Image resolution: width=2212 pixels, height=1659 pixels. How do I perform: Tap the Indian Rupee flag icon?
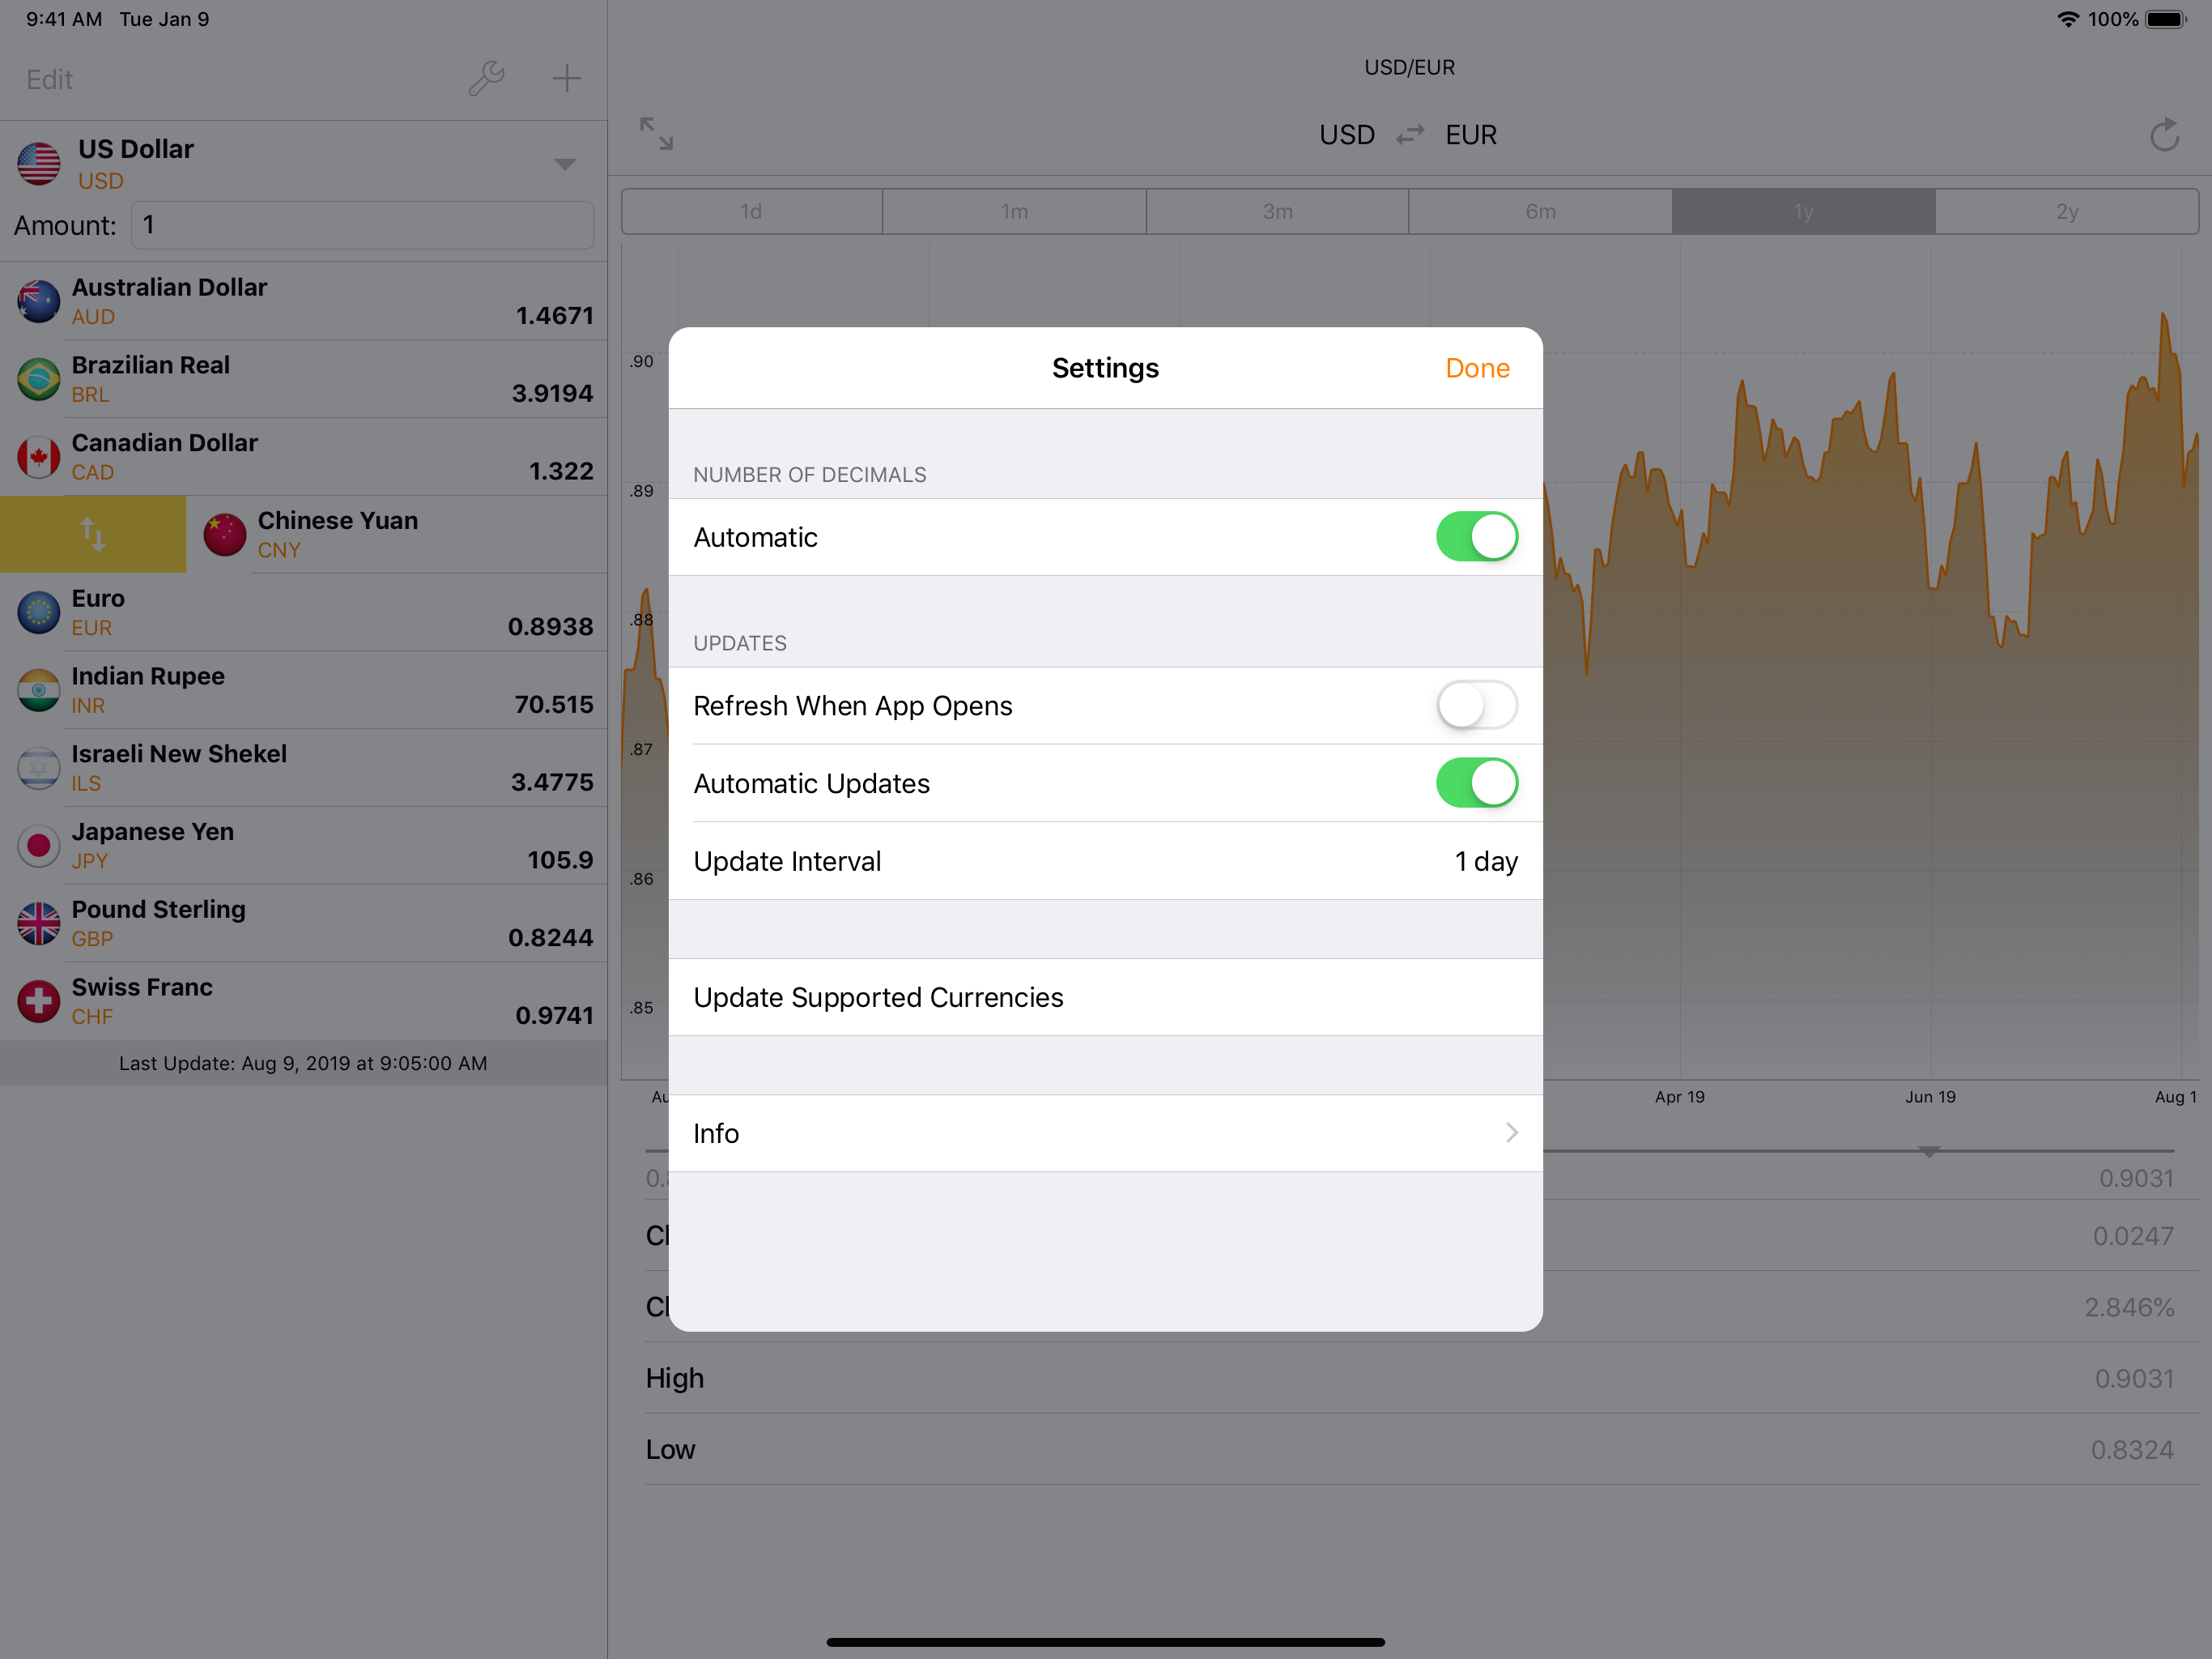(39, 690)
